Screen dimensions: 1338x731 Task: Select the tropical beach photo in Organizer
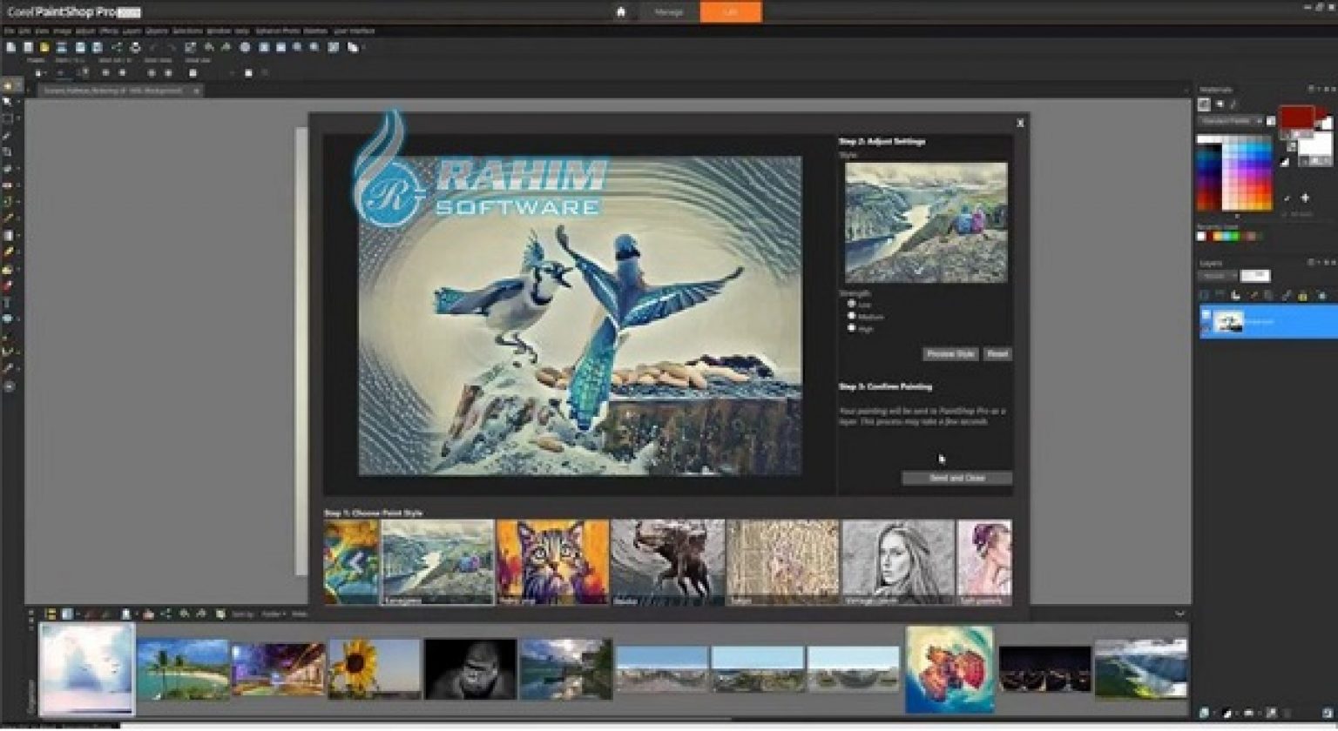(x=183, y=669)
